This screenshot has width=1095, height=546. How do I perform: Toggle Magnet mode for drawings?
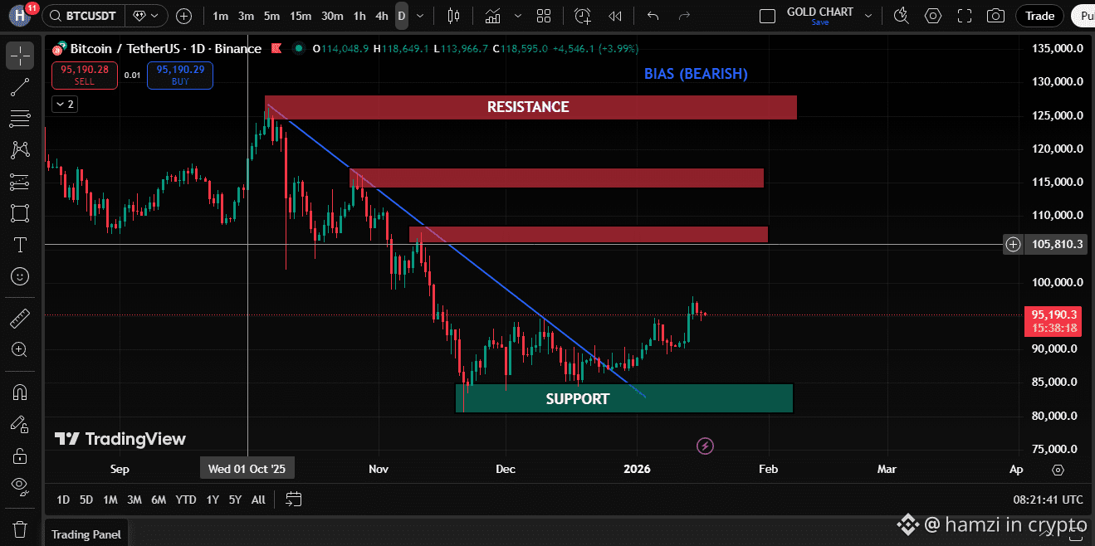(20, 392)
